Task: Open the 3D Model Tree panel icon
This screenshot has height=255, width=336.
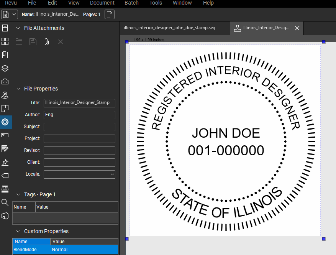Action: click(5, 216)
